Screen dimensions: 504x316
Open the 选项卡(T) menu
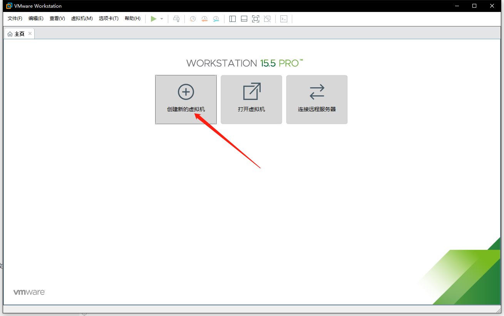click(109, 18)
